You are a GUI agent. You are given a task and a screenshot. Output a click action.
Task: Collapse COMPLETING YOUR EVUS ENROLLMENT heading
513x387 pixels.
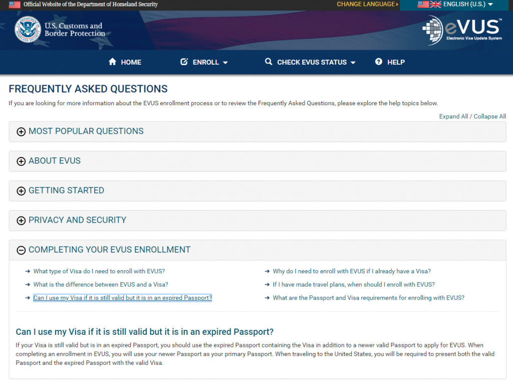pyautogui.click(x=110, y=250)
